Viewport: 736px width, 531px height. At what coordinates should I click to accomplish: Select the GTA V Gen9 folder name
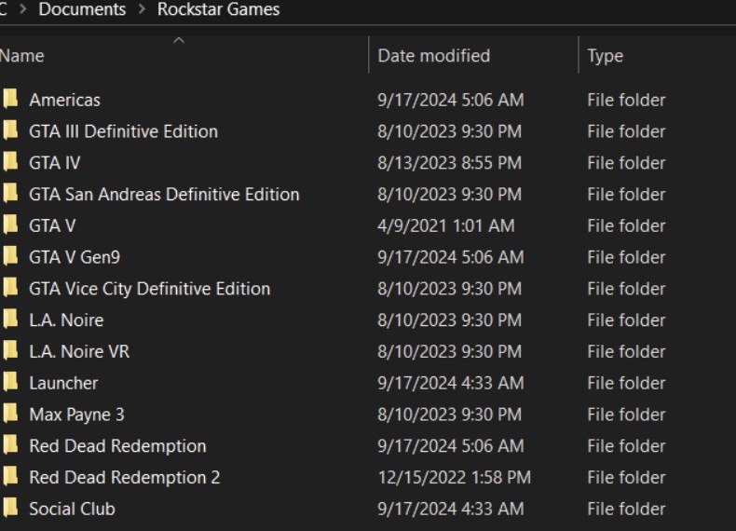tap(75, 257)
